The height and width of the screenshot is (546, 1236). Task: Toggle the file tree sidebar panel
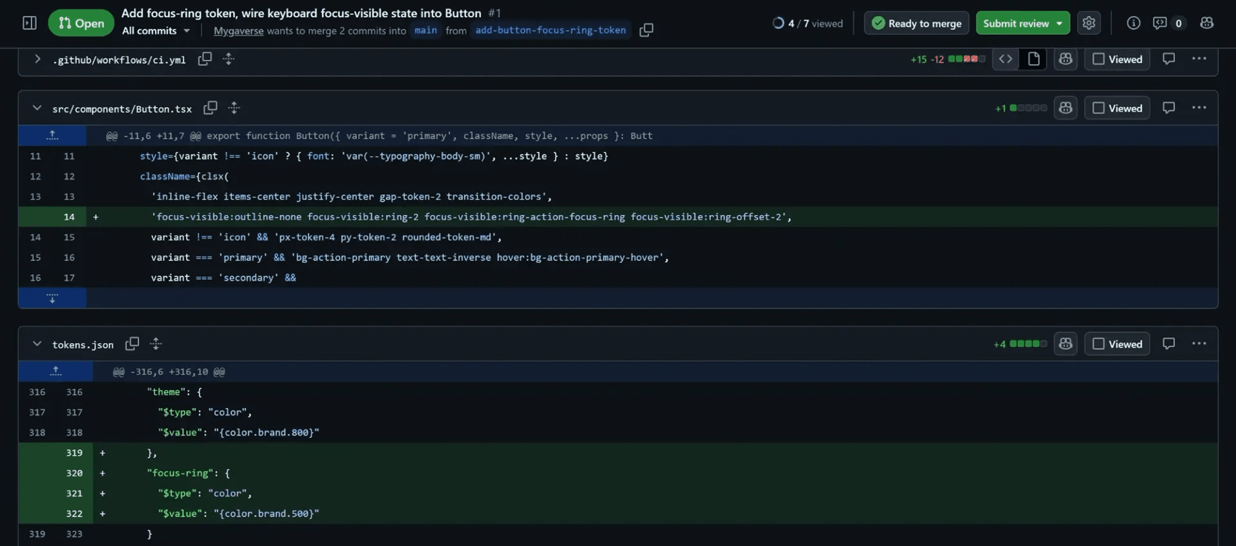click(29, 23)
